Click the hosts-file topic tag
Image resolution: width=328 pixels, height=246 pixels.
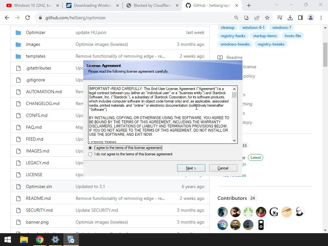(x=293, y=36)
